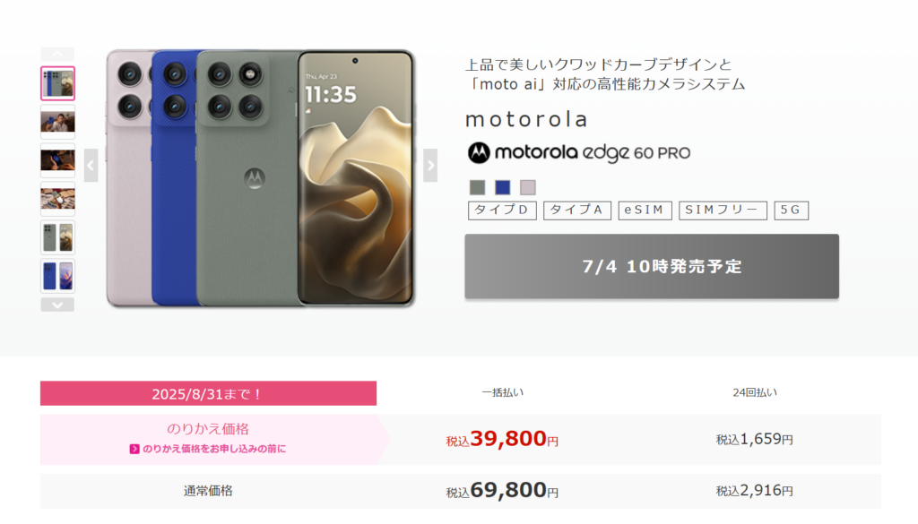This screenshot has width=918, height=524.
Task: Click the タイプA tag
Action: point(577,210)
